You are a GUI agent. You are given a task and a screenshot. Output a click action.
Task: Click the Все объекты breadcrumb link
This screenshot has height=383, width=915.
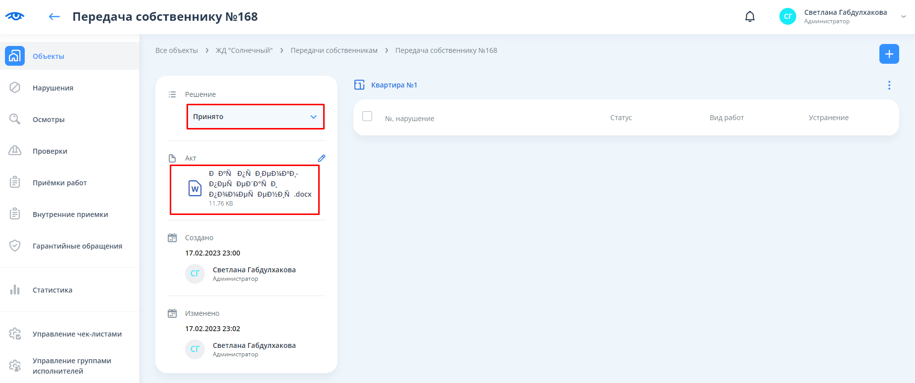tap(177, 50)
